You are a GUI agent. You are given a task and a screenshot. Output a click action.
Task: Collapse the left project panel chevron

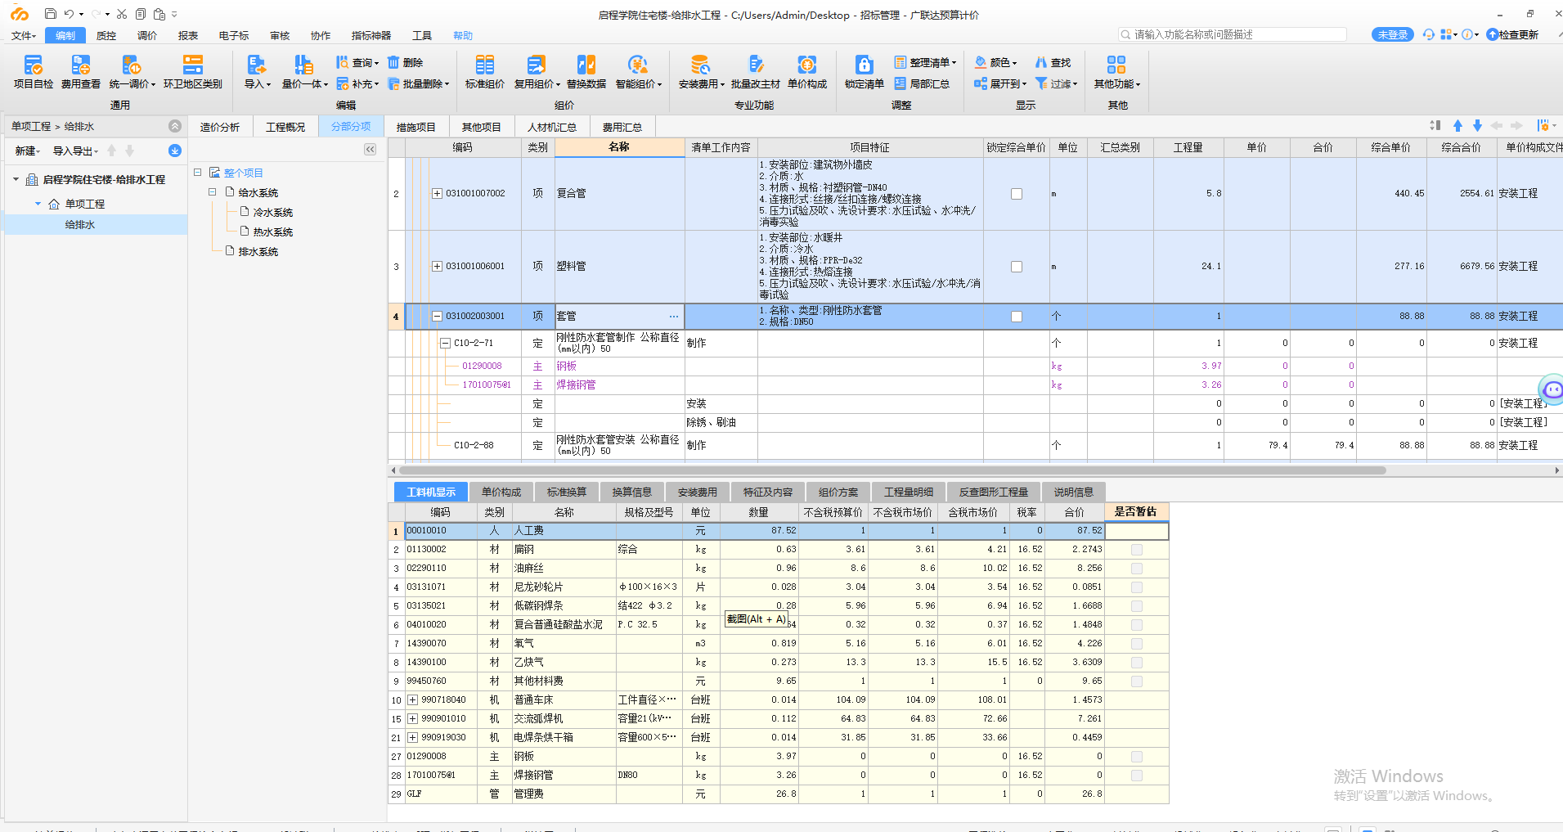[x=175, y=126]
